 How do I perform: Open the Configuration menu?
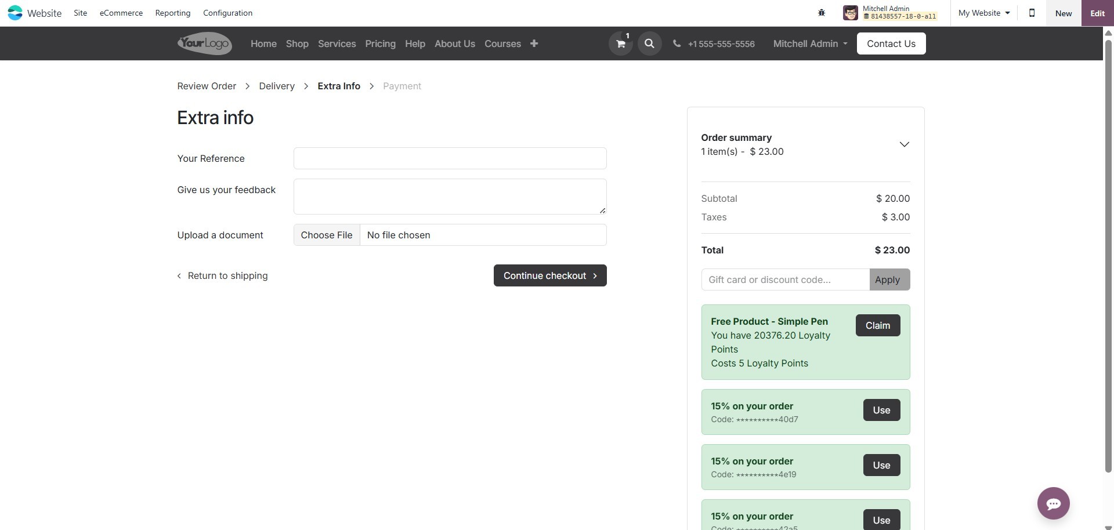227,13
